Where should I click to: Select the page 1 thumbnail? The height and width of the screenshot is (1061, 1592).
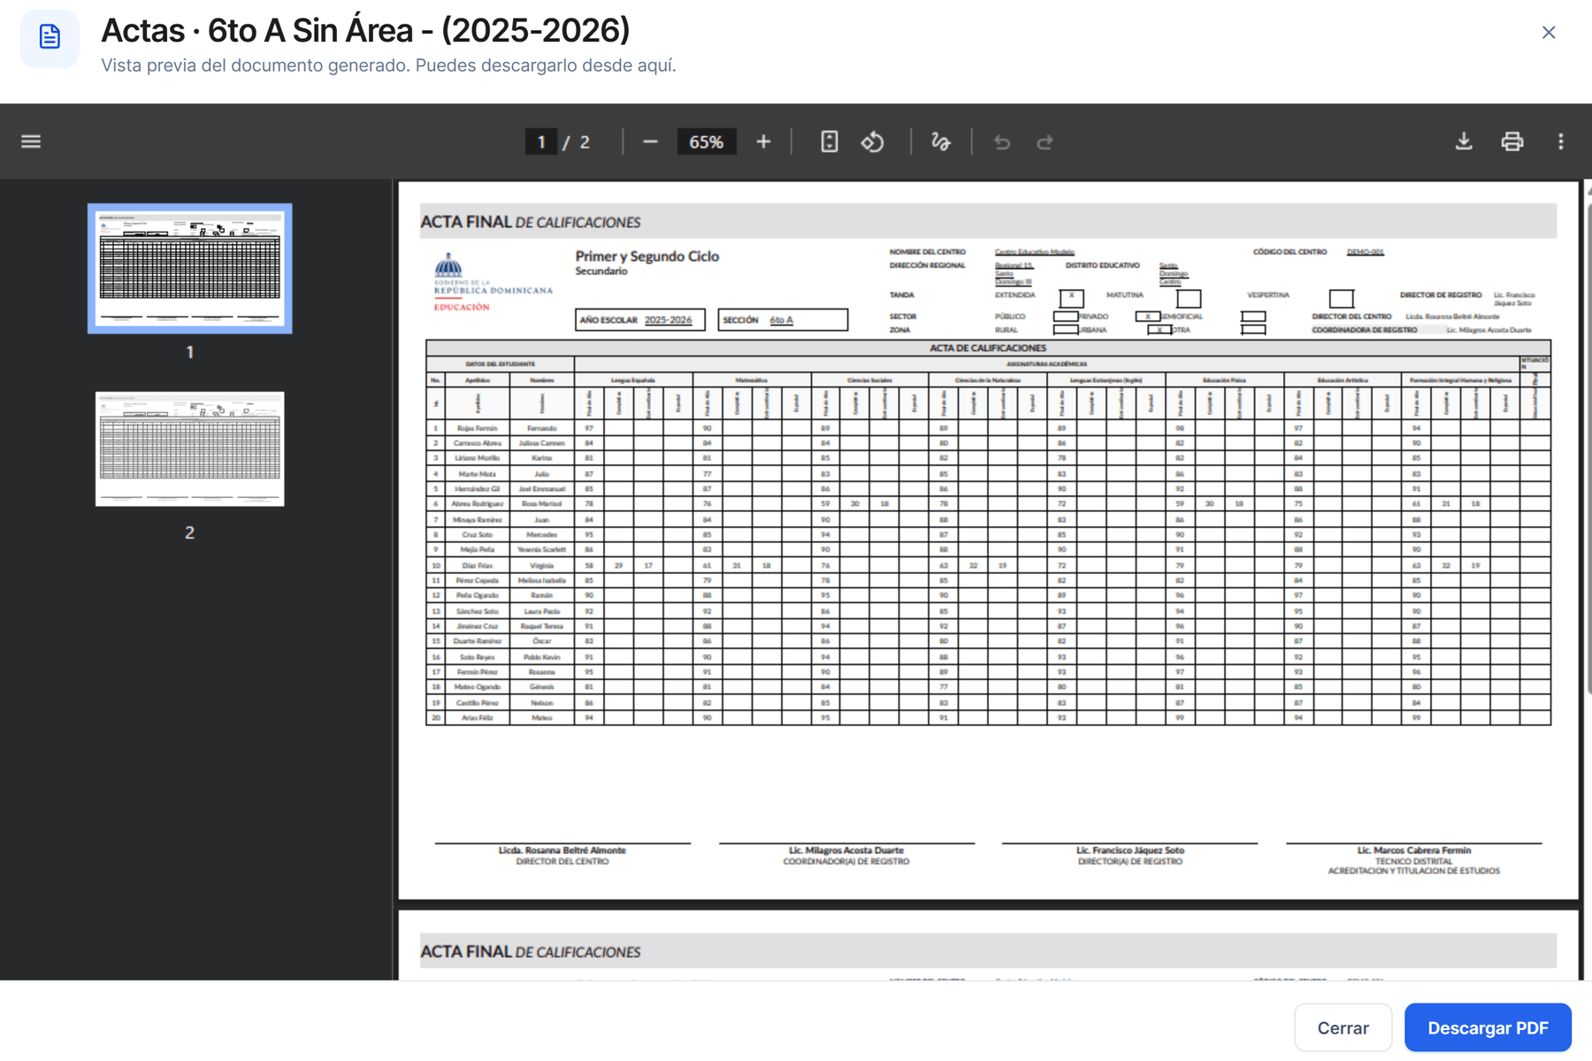pos(189,268)
